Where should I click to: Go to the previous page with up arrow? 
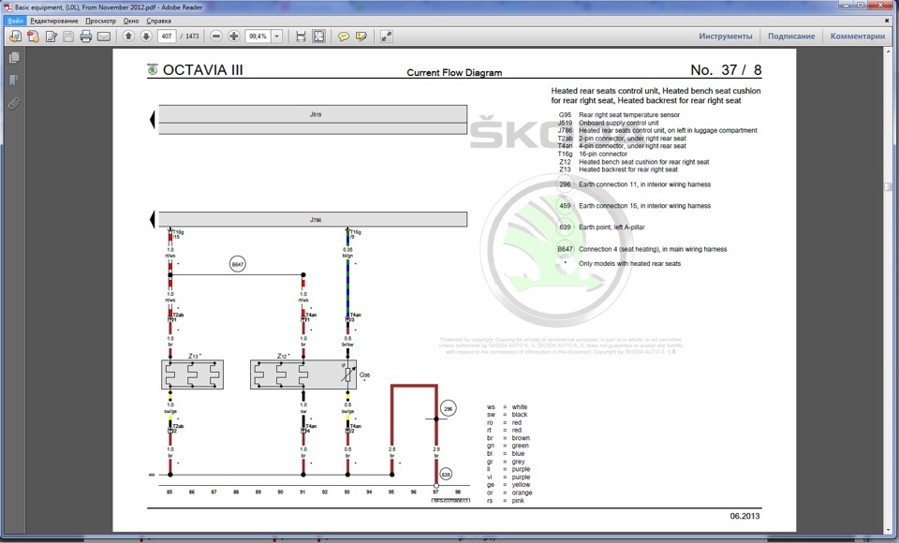(128, 37)
